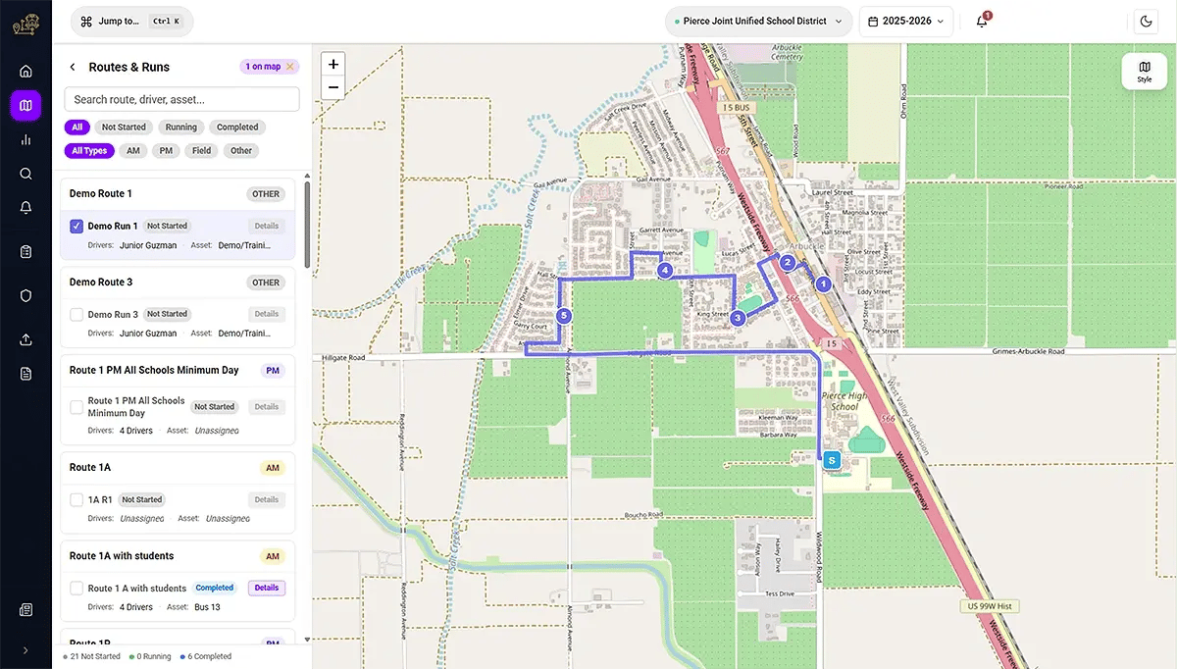The image size is (1177, 669).
Task: Filter runs by Completed status
Action: (237, 128)
